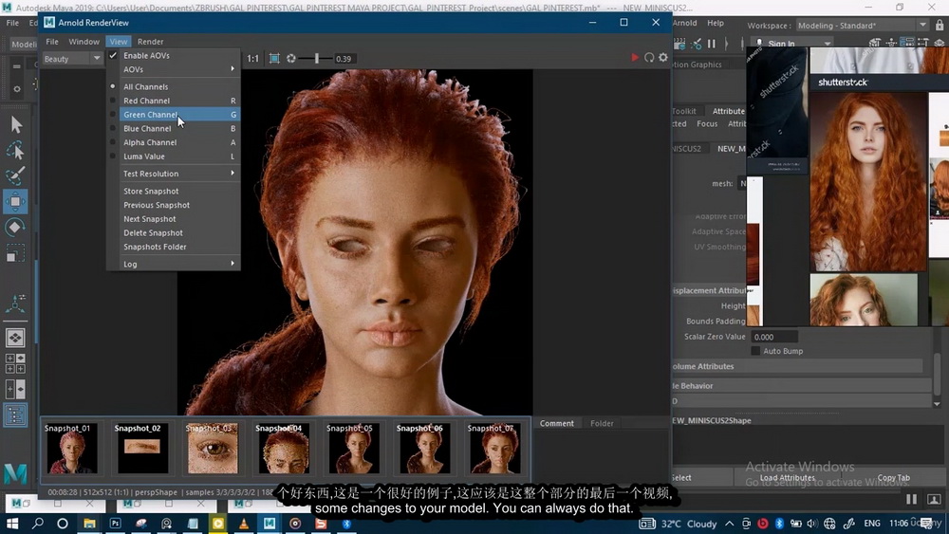Open Snapshots Folder entry
The image size is (949, 534).
[x=173, y=247]
